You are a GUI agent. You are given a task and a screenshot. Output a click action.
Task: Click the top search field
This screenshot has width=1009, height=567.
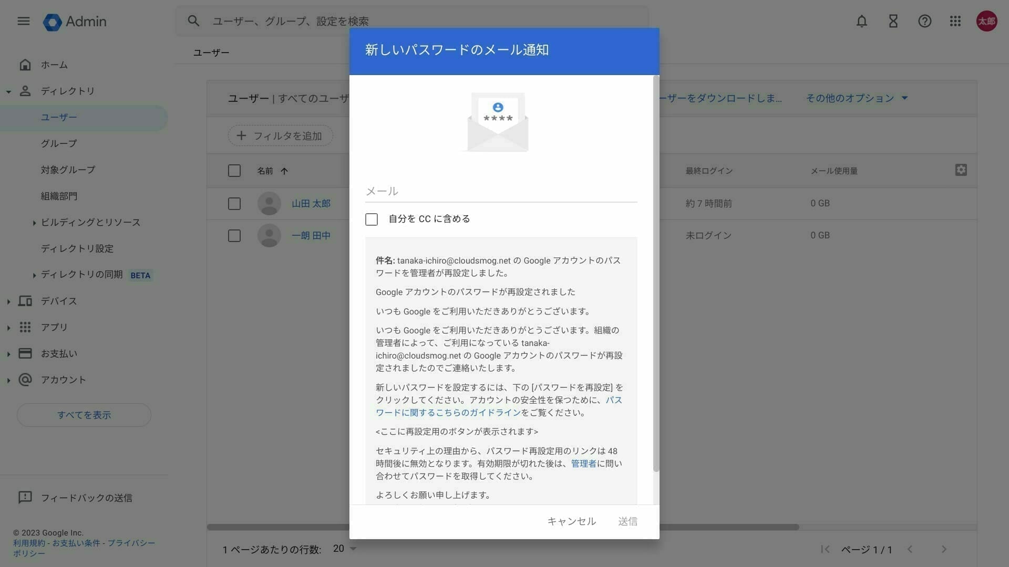click(x=411, y=21)
